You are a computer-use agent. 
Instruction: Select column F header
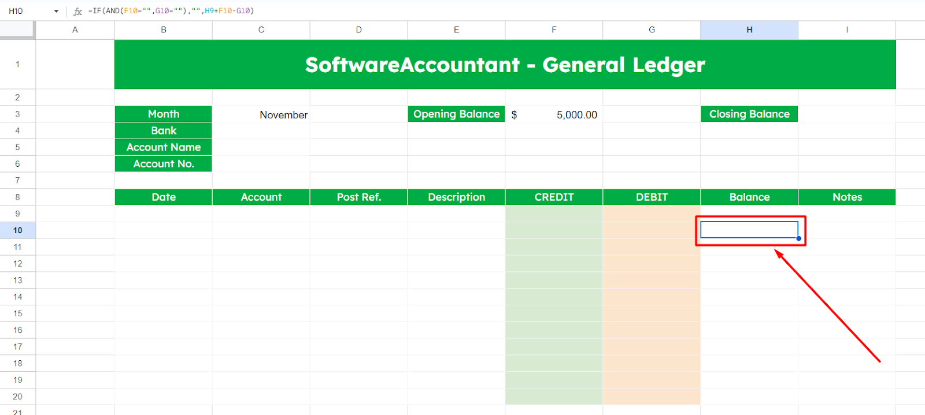[x=554, y=30]
